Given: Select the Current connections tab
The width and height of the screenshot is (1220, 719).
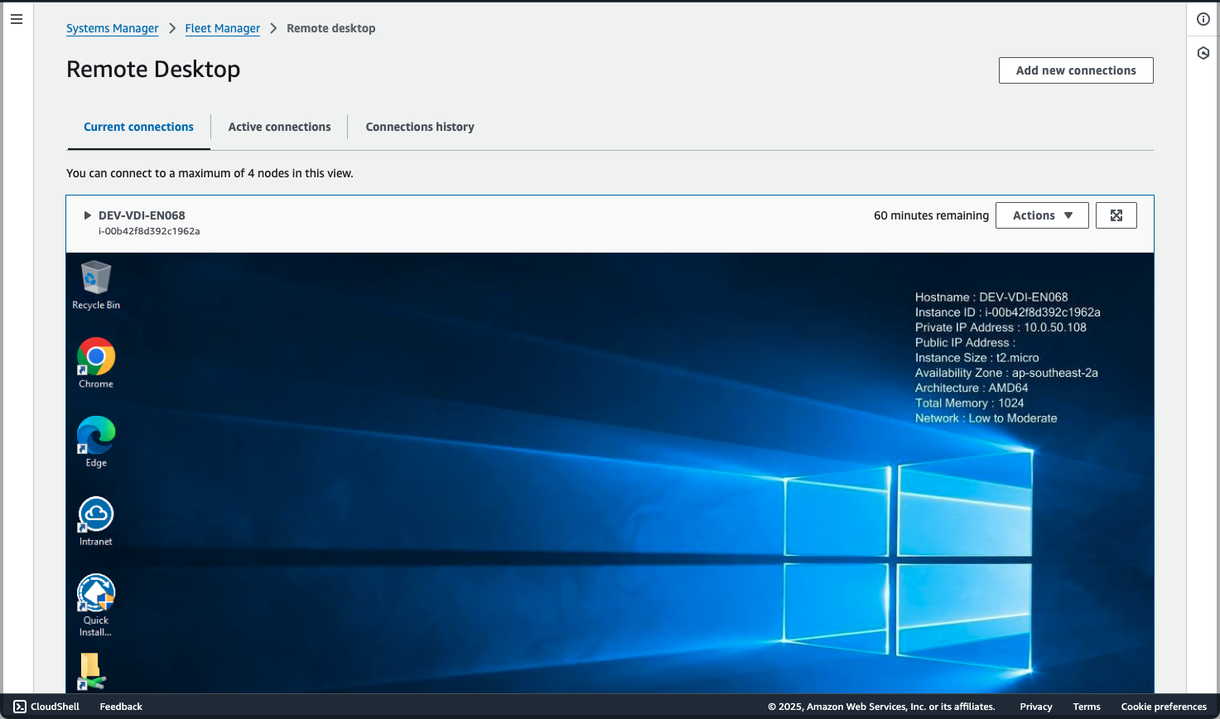Looking at the screenshot, I should [x=138, y=127].
